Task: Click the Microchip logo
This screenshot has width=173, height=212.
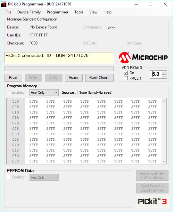Action: 143,58
